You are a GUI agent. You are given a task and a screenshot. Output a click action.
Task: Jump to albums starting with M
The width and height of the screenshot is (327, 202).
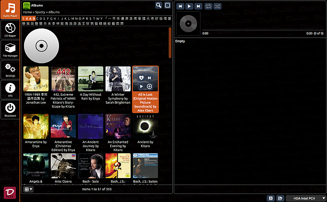[73, 19]
